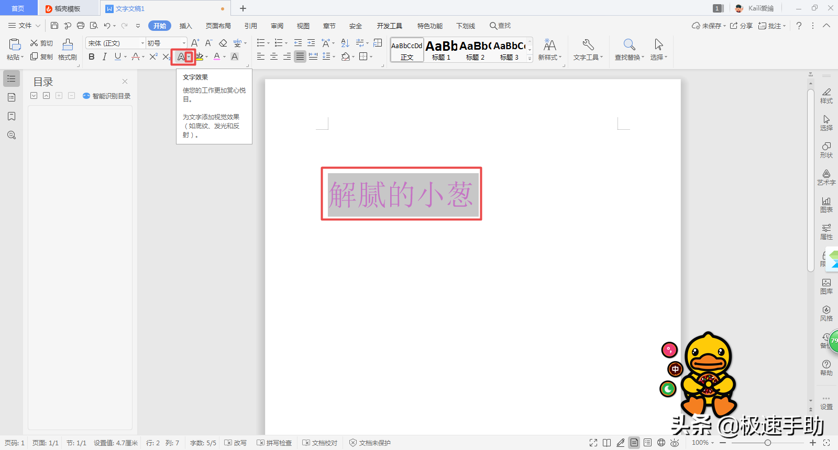
Task: Click the text effects A icon
Action: pyautogui.click(x=181, y=57)
